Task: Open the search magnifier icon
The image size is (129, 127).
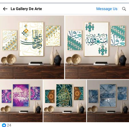Action: [x=124, y=9]
